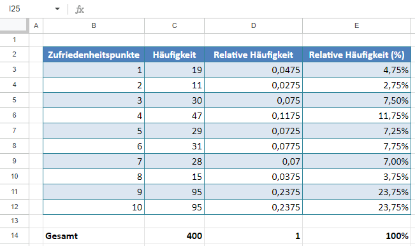Select the Gesamt label cell
This screenshot has height=246, width=415.
94,236
